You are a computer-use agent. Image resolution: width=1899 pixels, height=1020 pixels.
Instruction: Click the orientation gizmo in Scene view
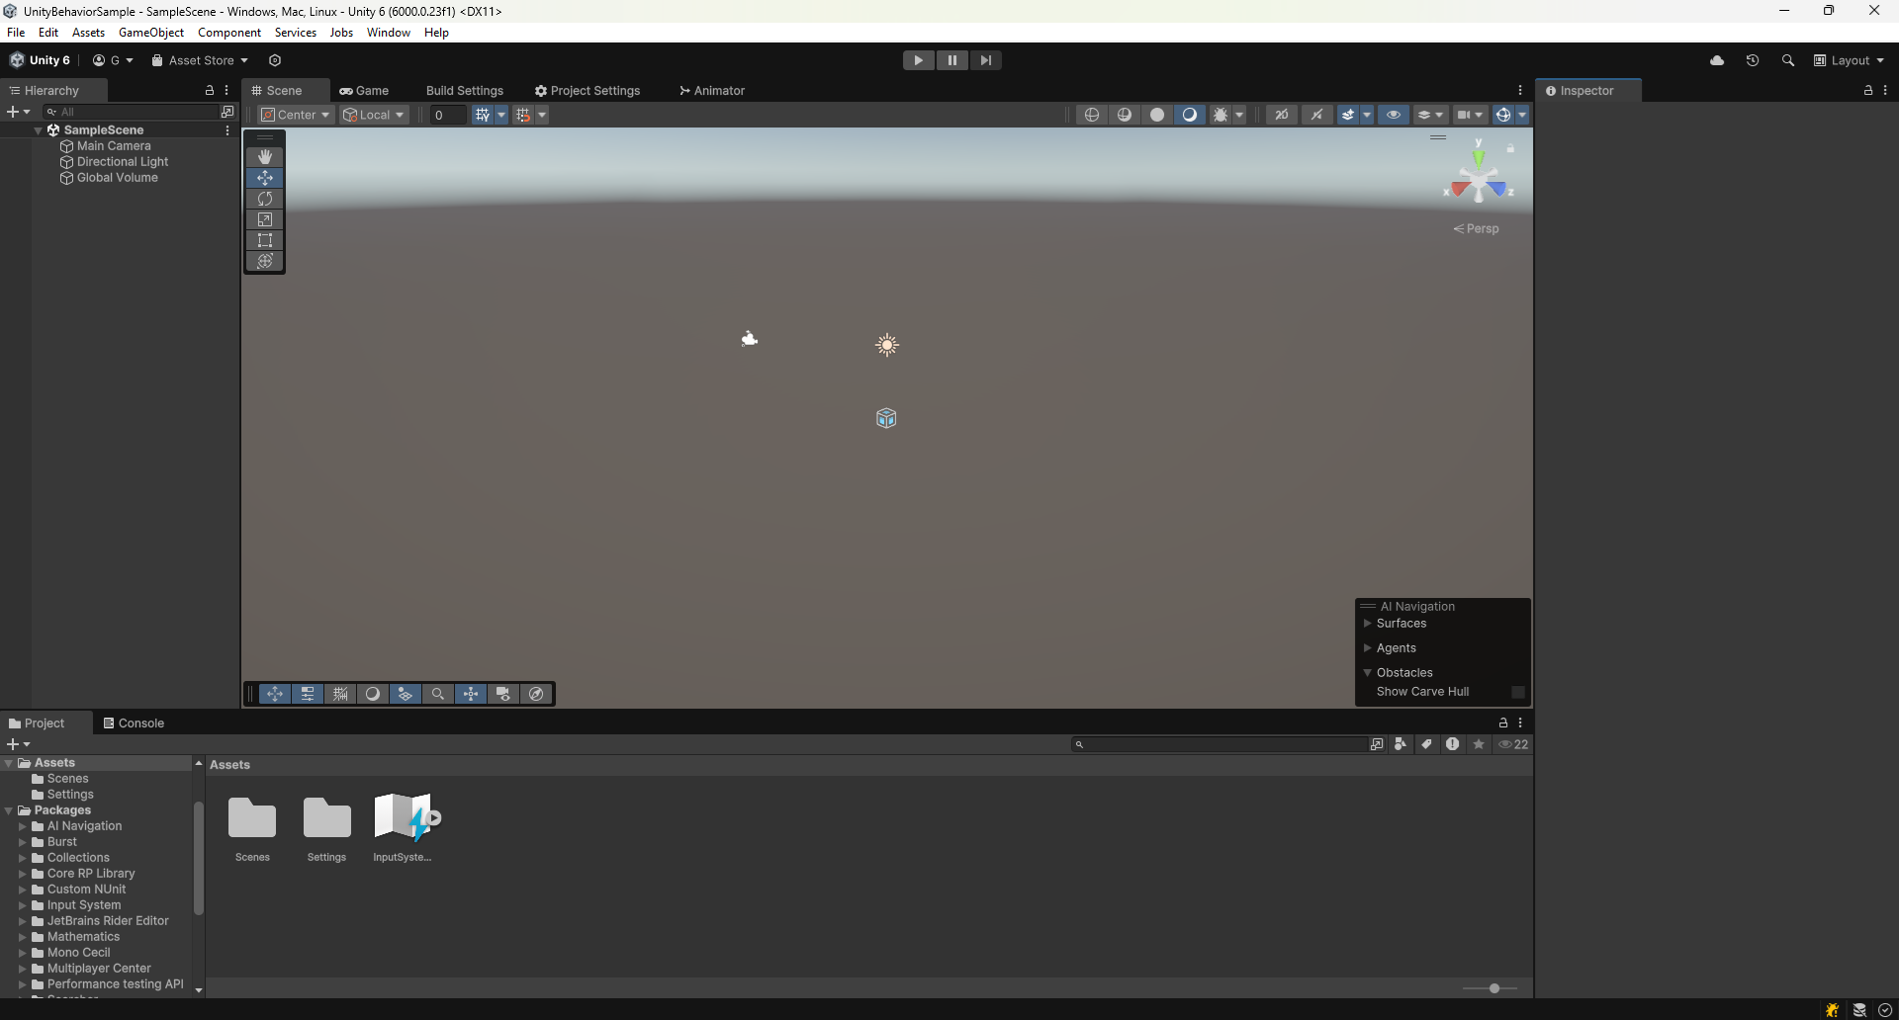[1479, 180]
